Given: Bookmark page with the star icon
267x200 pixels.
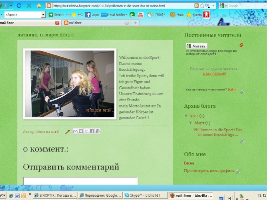Looking at the screenshot, I should (202, 6).
